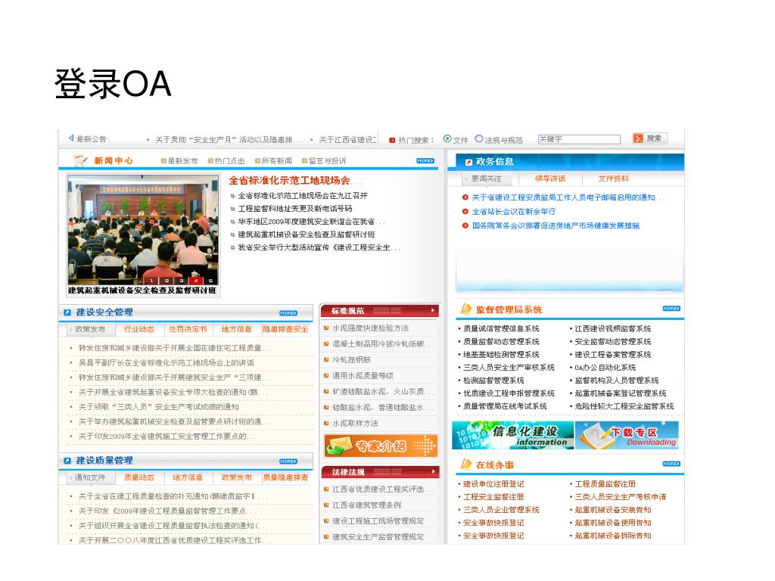The width and height of the screenshot is (775, 581).
Task: Click the 建设质量管理 header arrow icon
Action: pyautogui.click(x=67, y=461)
